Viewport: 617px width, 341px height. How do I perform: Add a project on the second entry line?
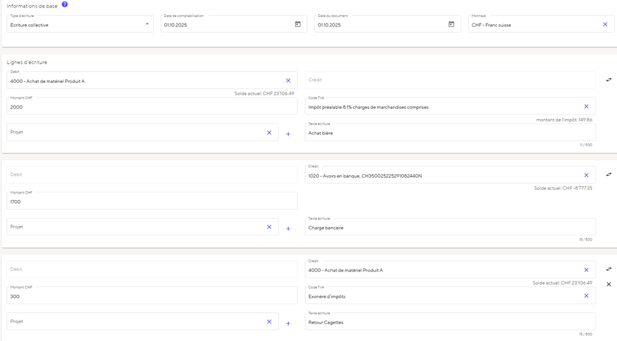(x=288, y=228)
